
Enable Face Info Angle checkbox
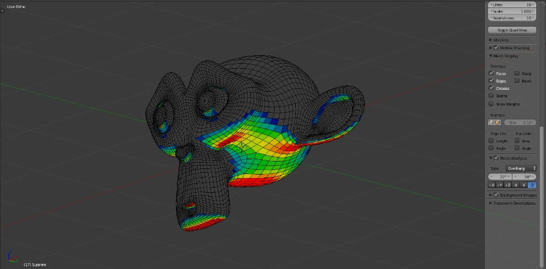click(x=517, y=148)
